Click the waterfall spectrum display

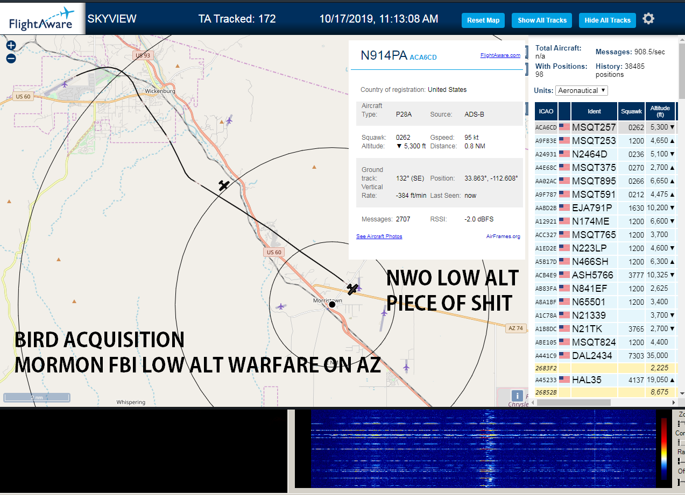(x=483, y=448)
